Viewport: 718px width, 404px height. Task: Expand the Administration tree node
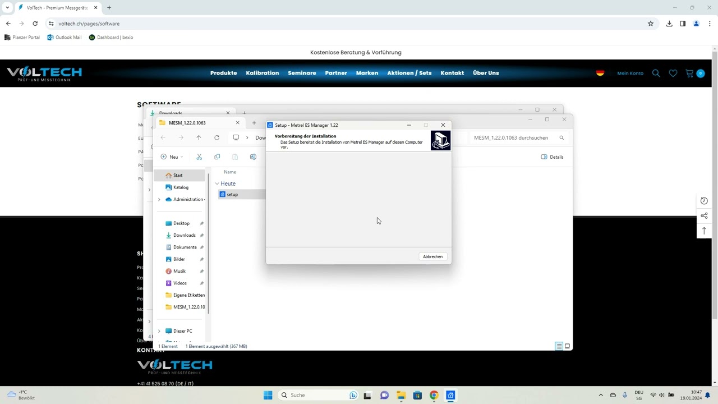point(159,199)
